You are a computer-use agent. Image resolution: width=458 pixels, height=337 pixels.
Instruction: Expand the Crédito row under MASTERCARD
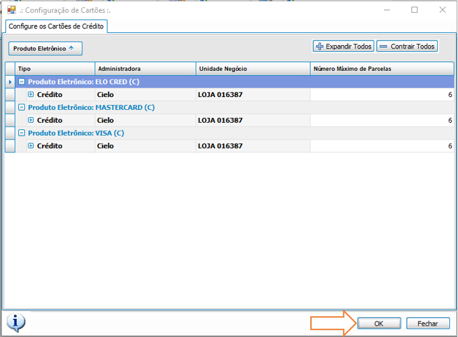coord(31,120)
